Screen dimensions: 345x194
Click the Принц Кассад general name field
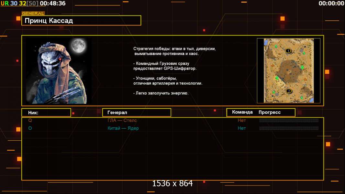coord(81,20)
